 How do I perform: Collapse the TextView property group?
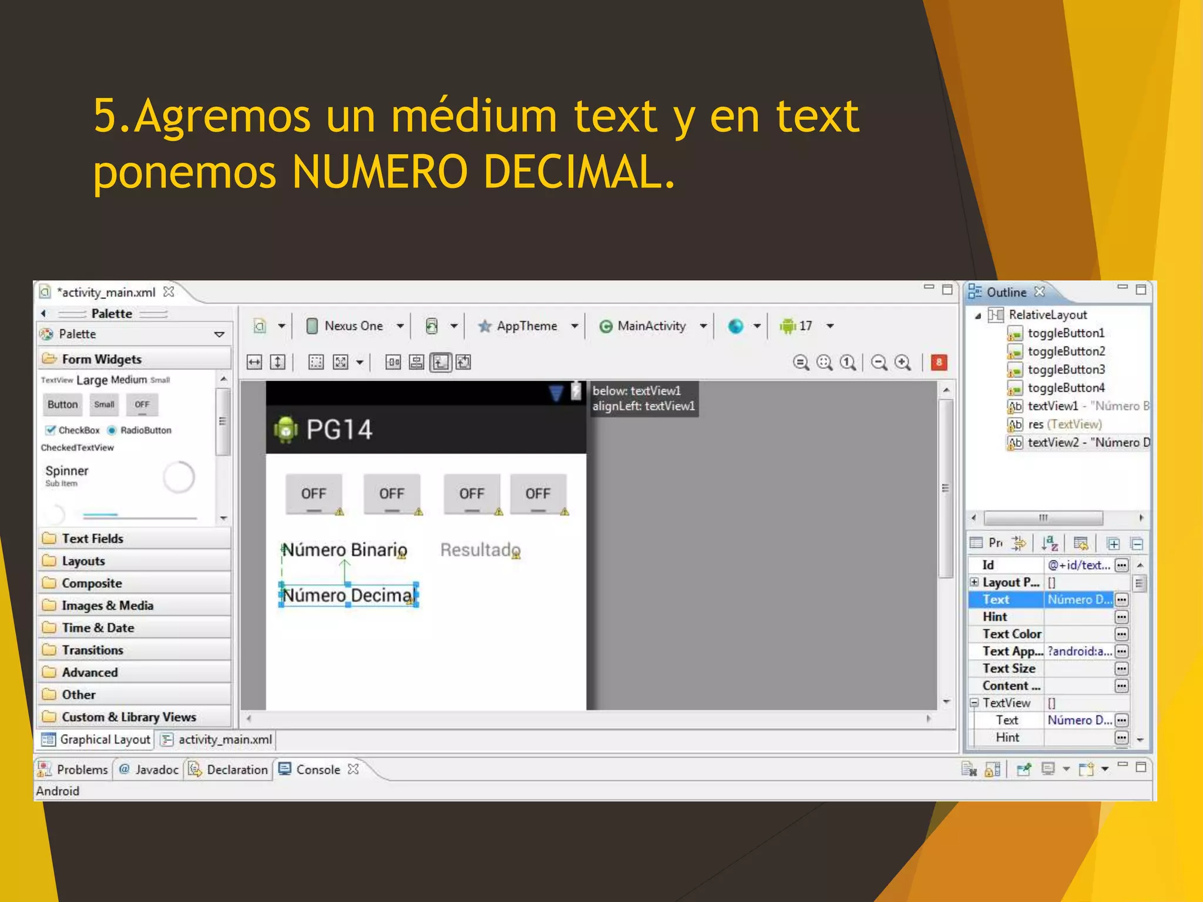click(974, 702)
